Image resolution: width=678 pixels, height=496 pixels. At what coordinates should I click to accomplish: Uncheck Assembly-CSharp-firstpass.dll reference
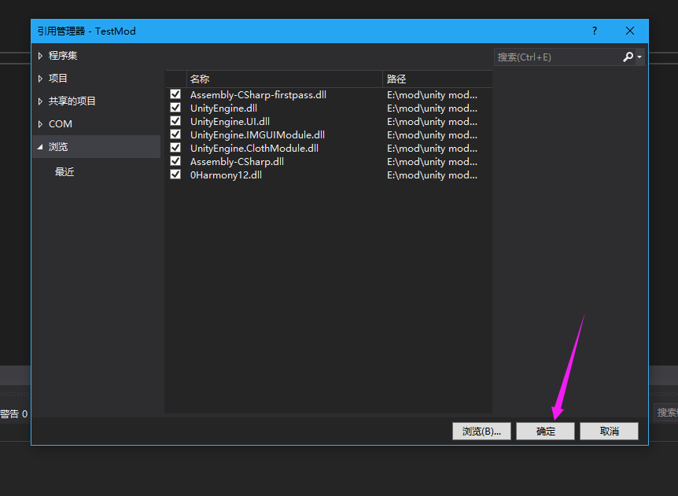pyautogui.click(x=175, y=94)
